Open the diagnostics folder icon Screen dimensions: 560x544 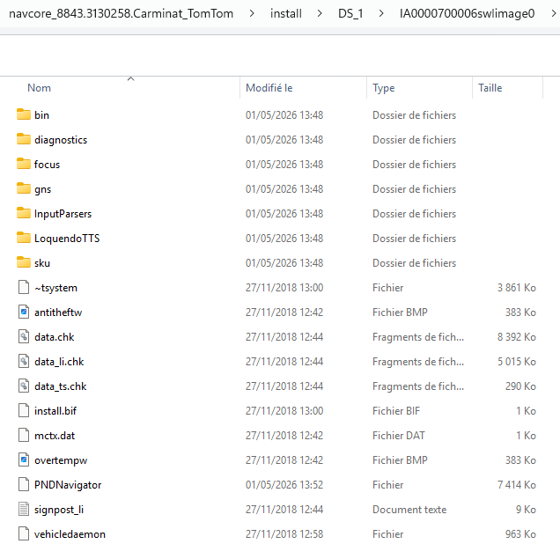point(24,139)
